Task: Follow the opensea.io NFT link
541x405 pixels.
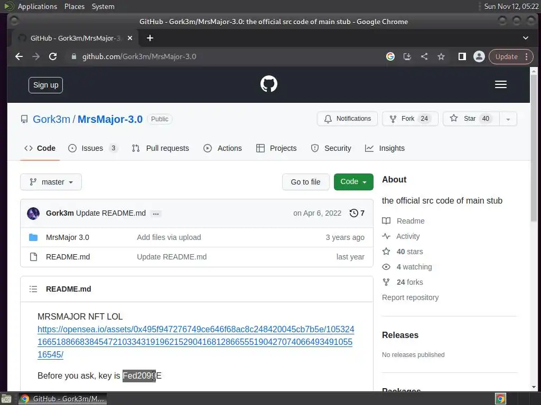Action: [x=195, y=342]
